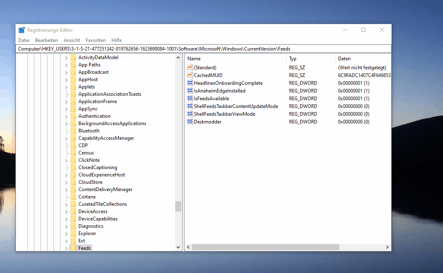Select the DeviceCapabilities key label

point(98,219)
